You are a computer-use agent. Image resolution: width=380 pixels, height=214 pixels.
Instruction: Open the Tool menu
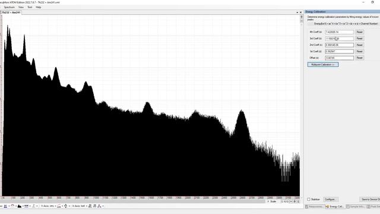(30, 7)
